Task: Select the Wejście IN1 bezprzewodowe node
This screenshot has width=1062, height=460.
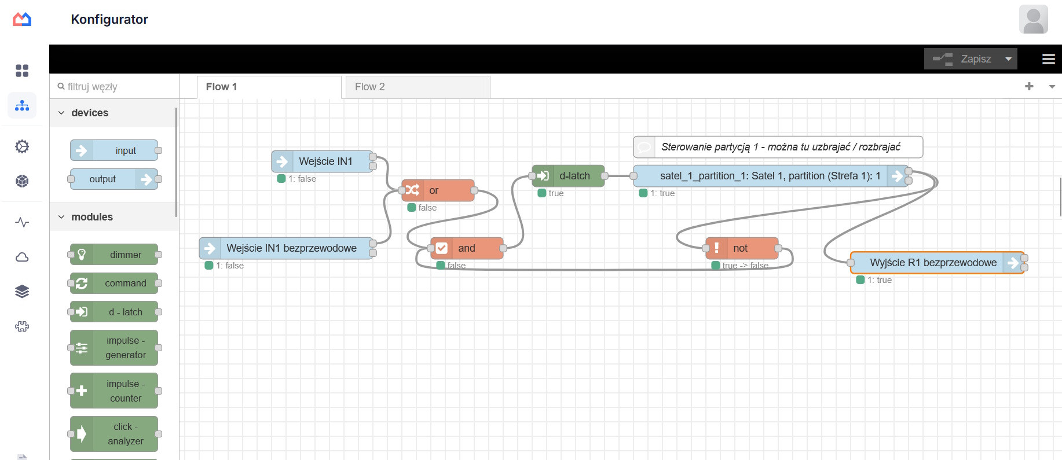Action: coord(286,248)
